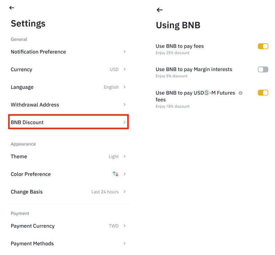This screenshot has width=275, height=255.
Task: Tap the back arrow on Settings screen
Action: pos(12,8)
